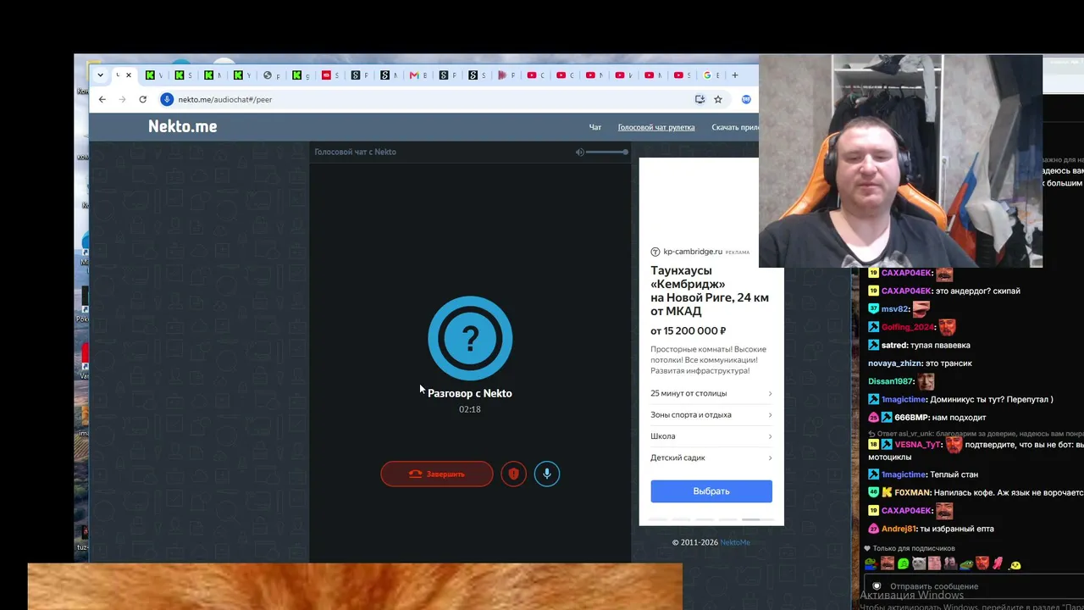Click the Nekto.me logo
This screenshot has height=610, width=1084.
(183, 126)
